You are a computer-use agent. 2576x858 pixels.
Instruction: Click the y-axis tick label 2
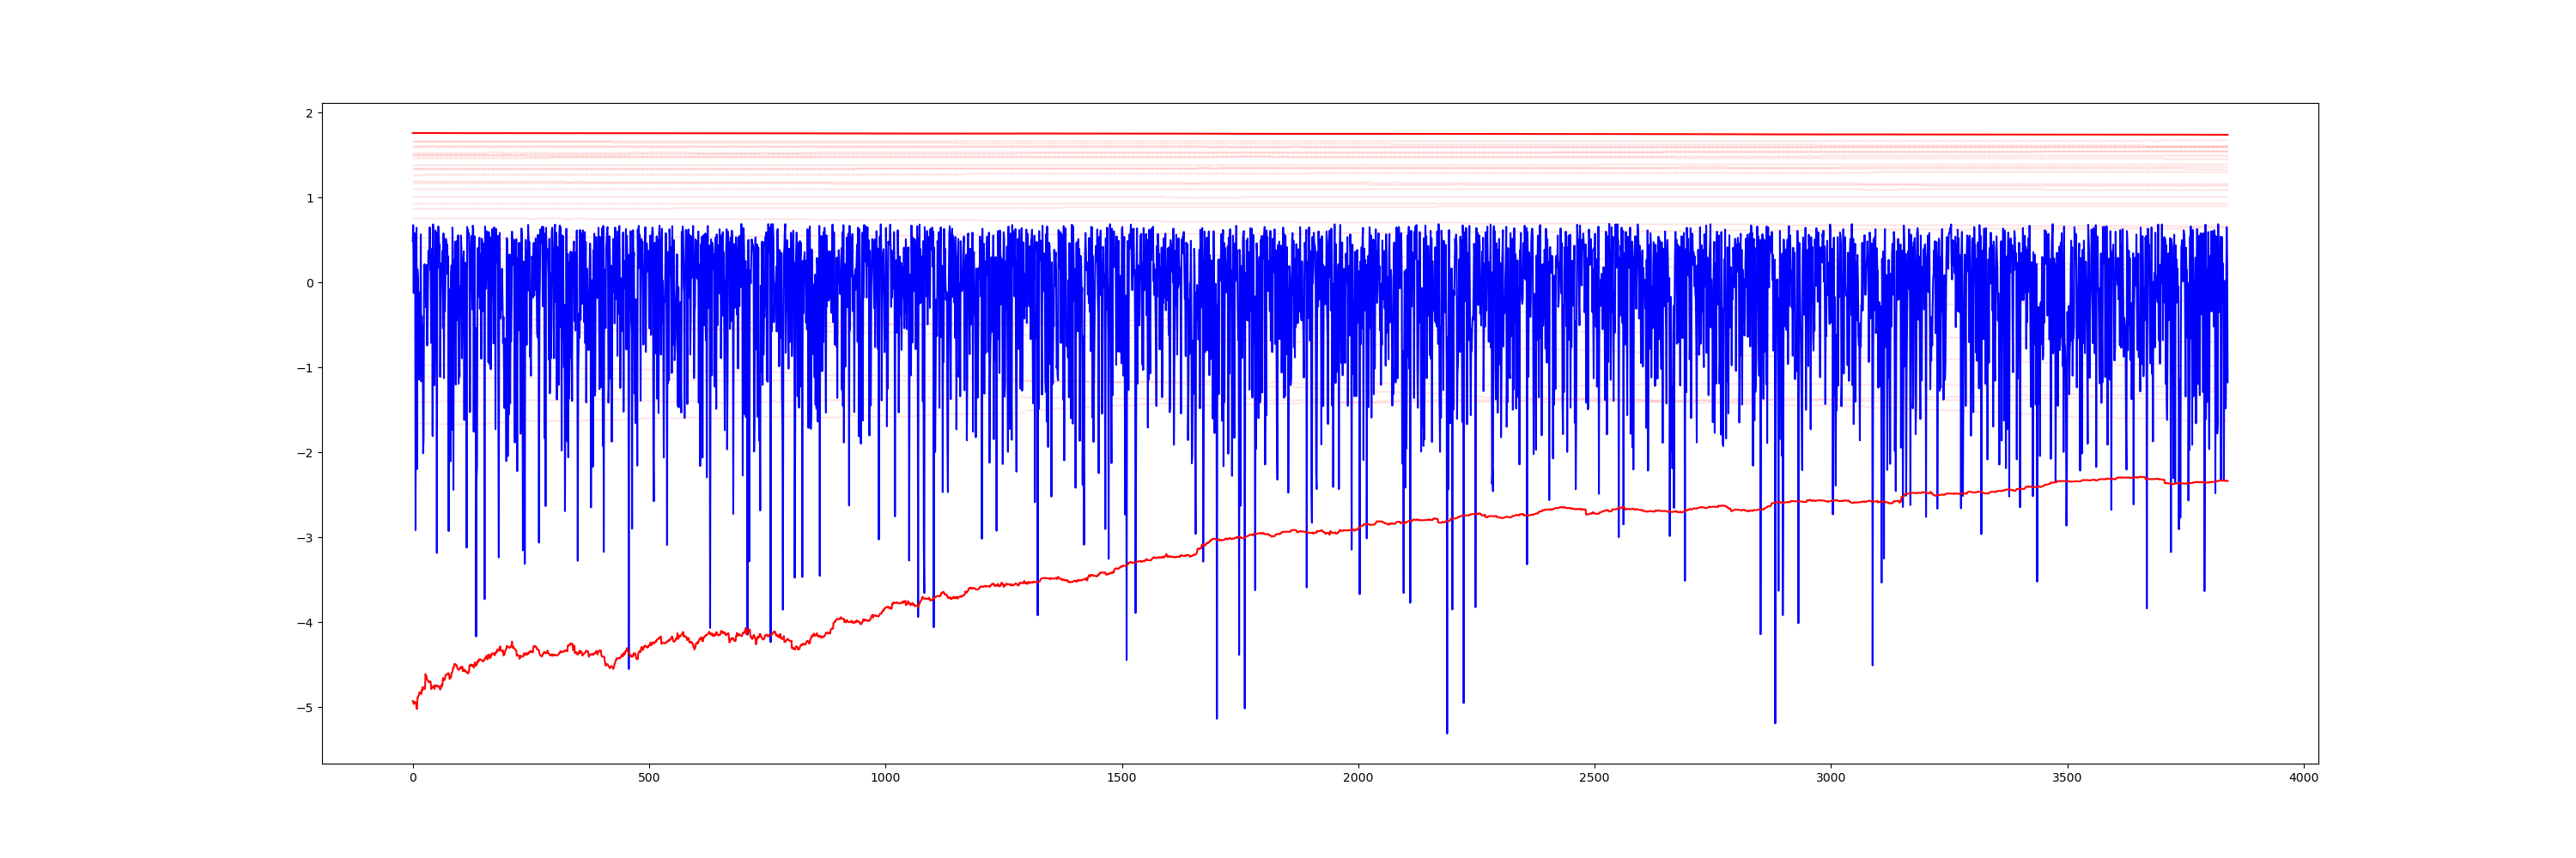309,114
